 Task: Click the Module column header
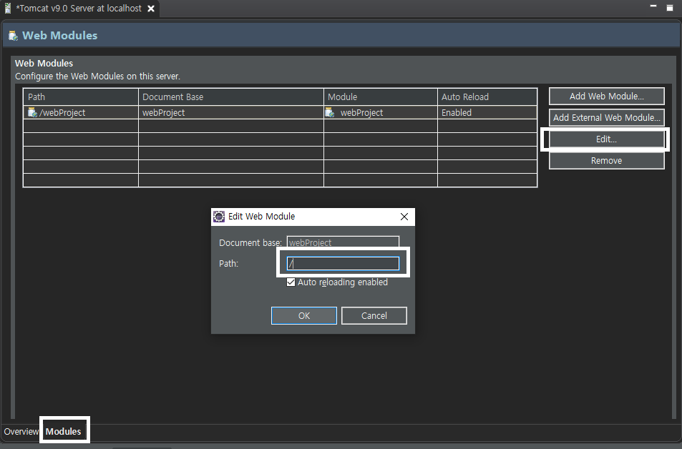pos(381,97)
